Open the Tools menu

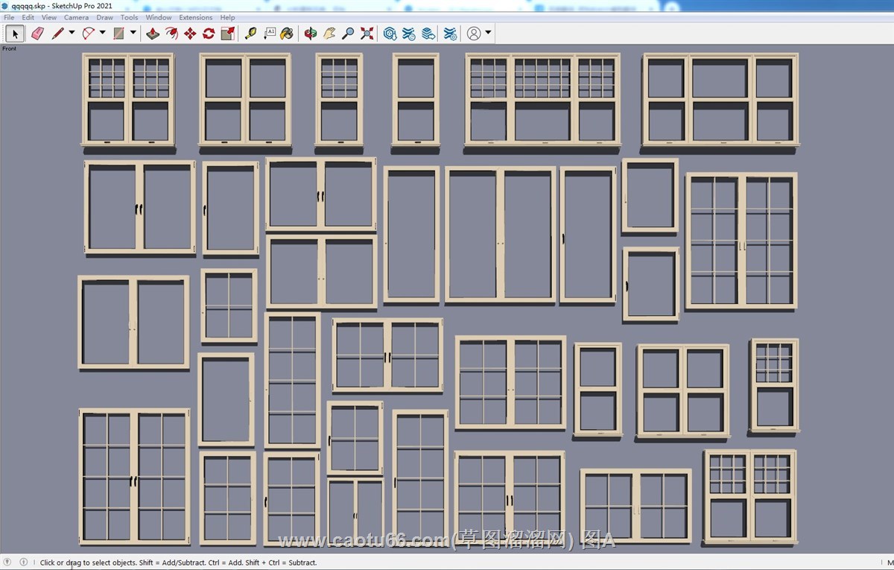pyautogui.click(x=129, y=17)
